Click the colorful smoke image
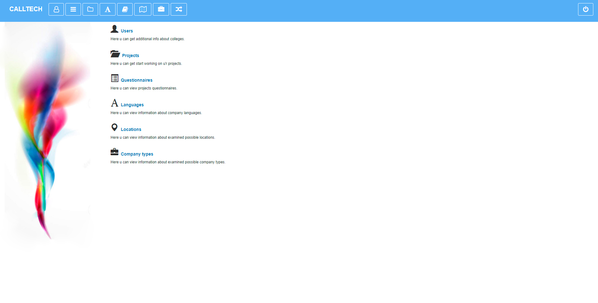 click(x=47, y=131)
